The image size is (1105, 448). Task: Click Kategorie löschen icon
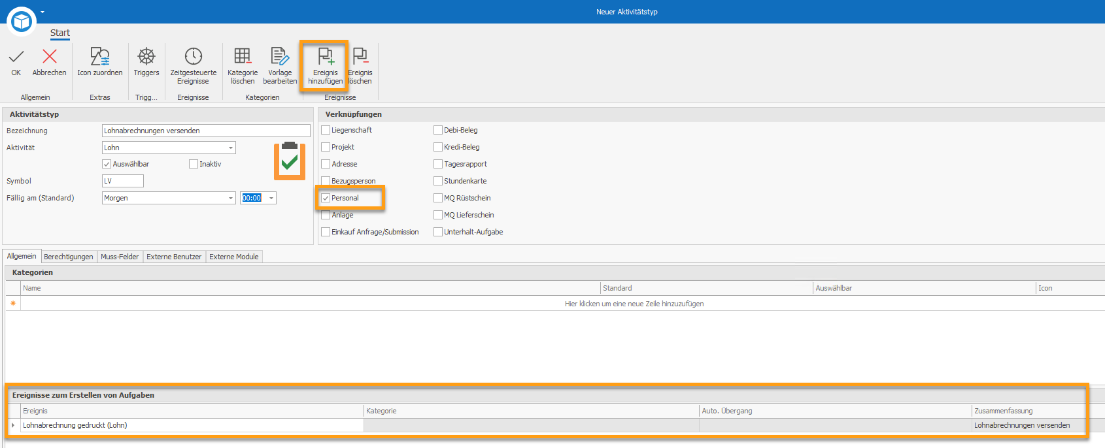pos(243,57)
